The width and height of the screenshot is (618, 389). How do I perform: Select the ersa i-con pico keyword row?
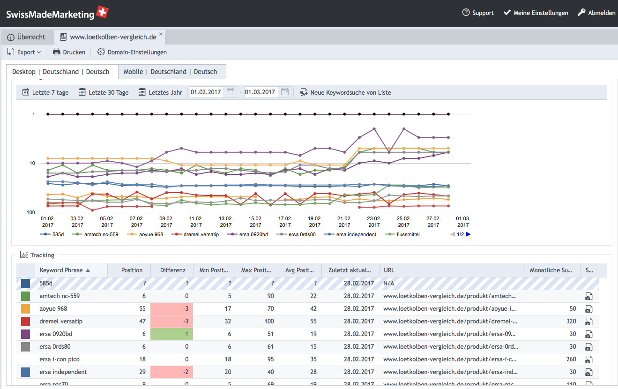coord(308,359)
